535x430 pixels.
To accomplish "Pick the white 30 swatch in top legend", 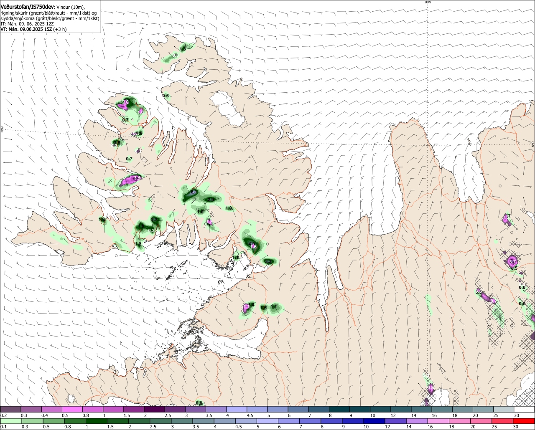I will click(x=525, y=409).
